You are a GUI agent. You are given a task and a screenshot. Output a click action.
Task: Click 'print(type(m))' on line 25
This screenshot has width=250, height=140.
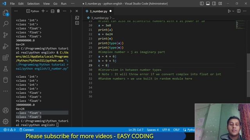(x=111, y=47)
